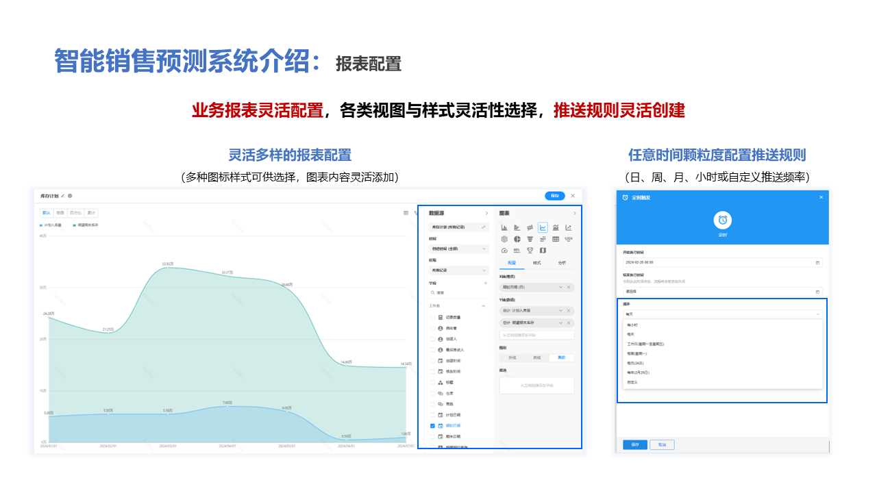Select the funnel chart icon
This screenshot has height=493, width=877.
click(530, 239)
